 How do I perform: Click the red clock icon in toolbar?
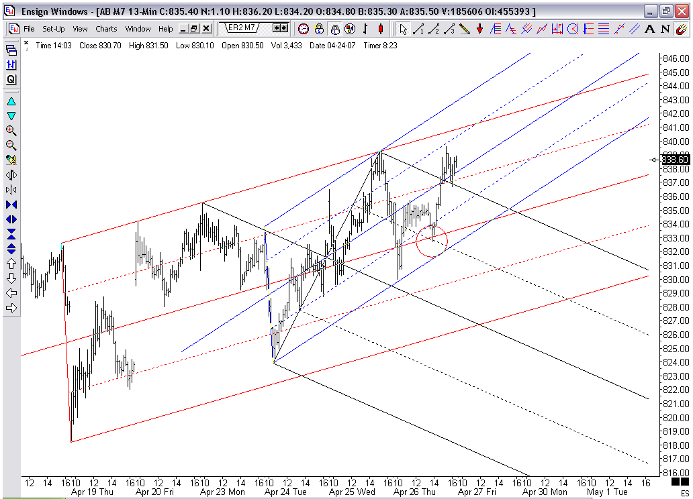[304, 29]
